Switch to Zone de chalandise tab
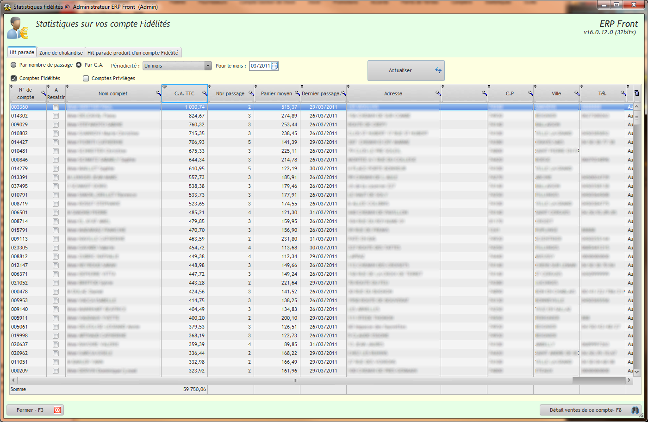The height and width of the screenshot is (422, 648). tap(61, 53)
